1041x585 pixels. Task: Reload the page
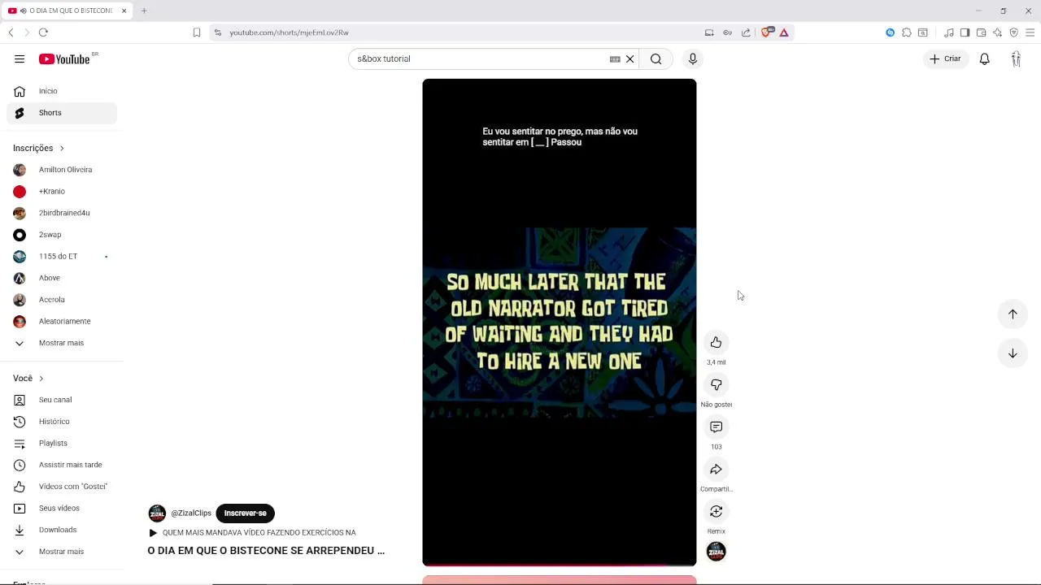point(43,32)
